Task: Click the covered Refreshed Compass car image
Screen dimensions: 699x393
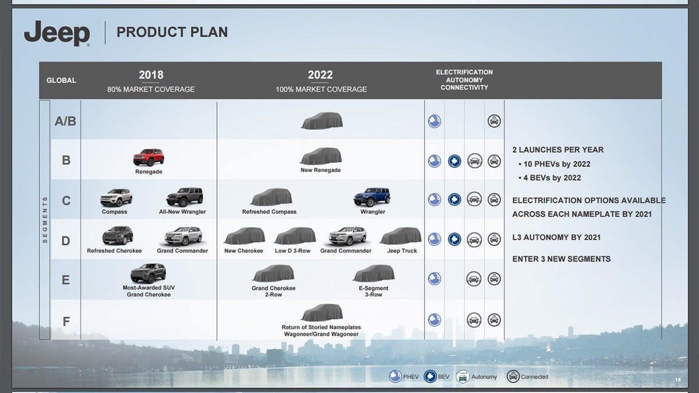Action: [x=271, y=197]
